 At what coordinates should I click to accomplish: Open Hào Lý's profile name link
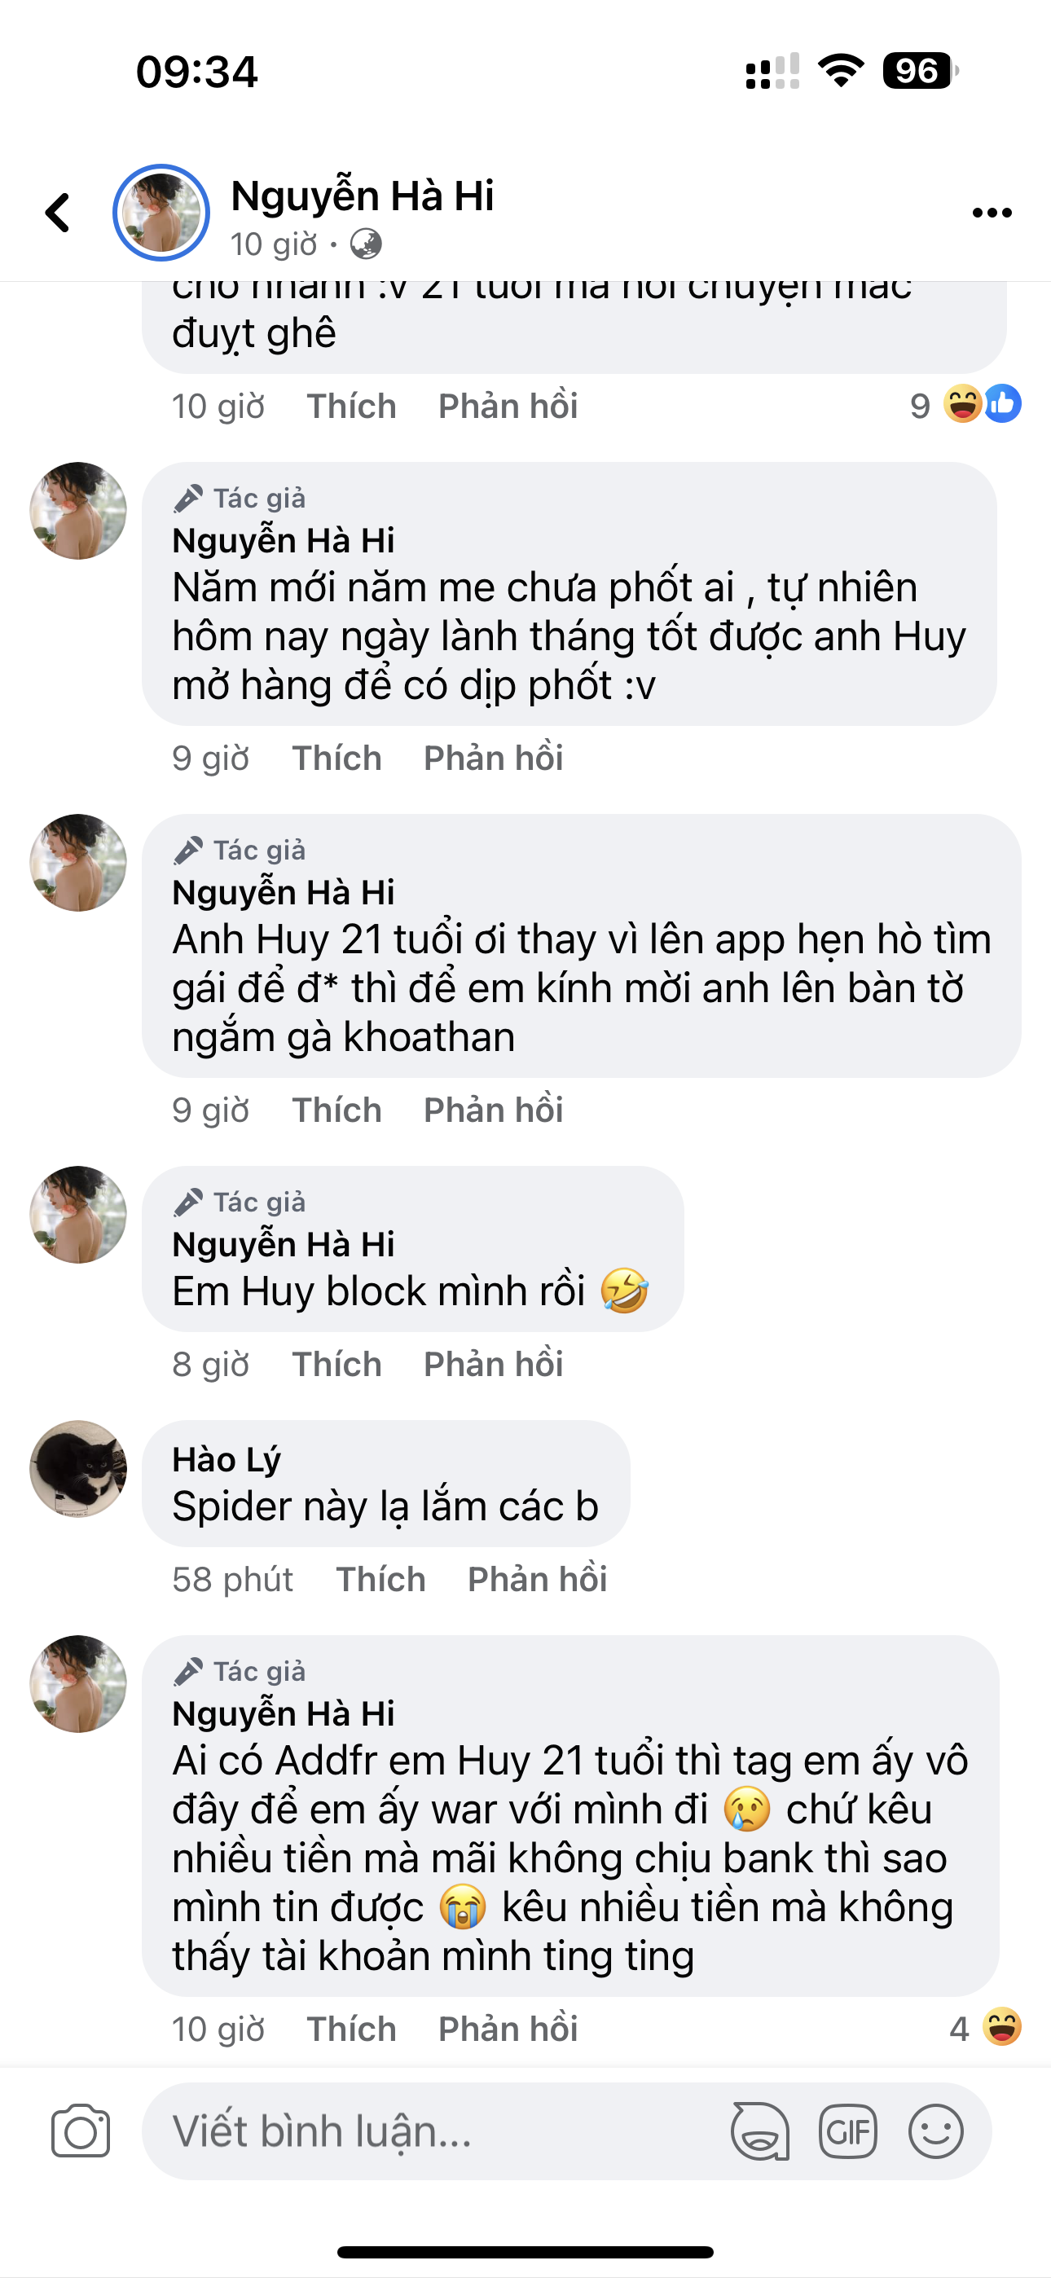point(226,1459)
